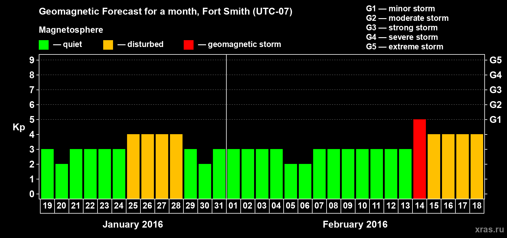507x238 pixels.
Task: Click the Kp axis label
Action: pos(19,127)
